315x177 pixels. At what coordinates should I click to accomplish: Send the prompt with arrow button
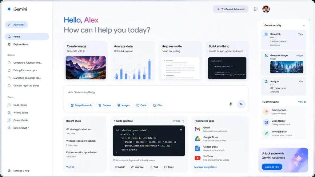[241, 104]
